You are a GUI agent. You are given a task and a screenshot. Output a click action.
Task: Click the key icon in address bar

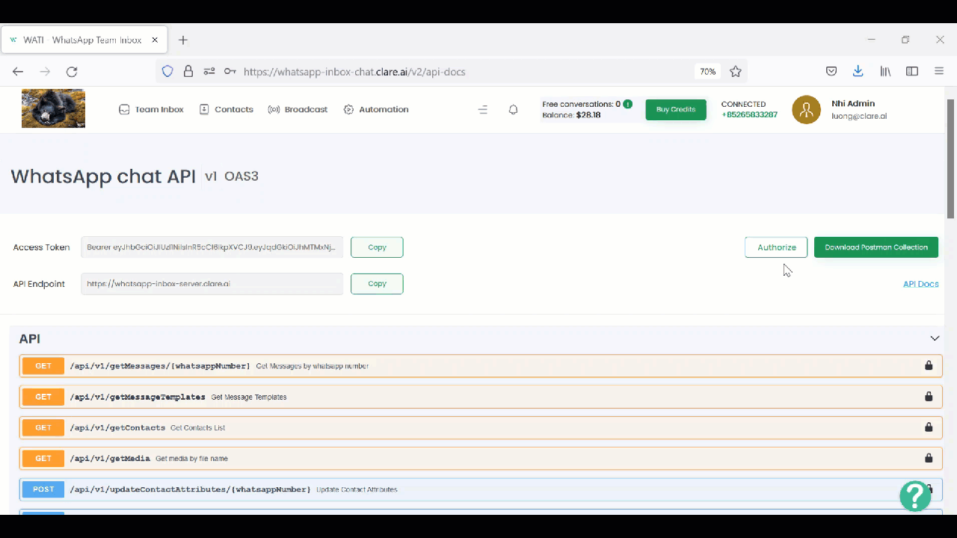pyautogui.click(x=230, y=72)
